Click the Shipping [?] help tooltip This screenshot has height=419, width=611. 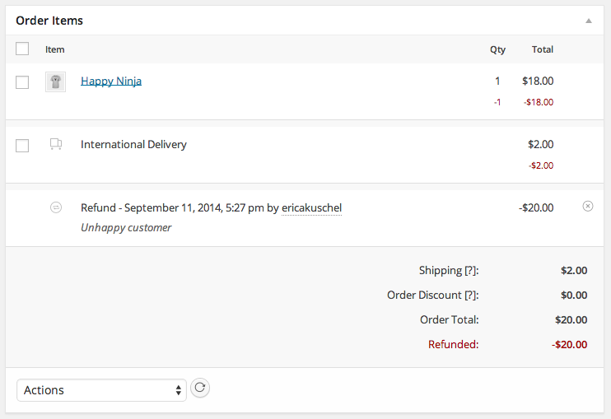468,271
